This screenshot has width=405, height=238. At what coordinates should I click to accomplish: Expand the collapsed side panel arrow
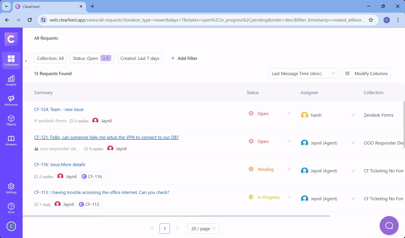click(x=26, y=61)
